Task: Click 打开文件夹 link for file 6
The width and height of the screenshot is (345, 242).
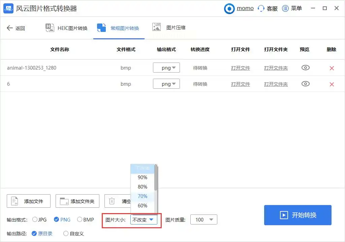Action: pos(276,84)
